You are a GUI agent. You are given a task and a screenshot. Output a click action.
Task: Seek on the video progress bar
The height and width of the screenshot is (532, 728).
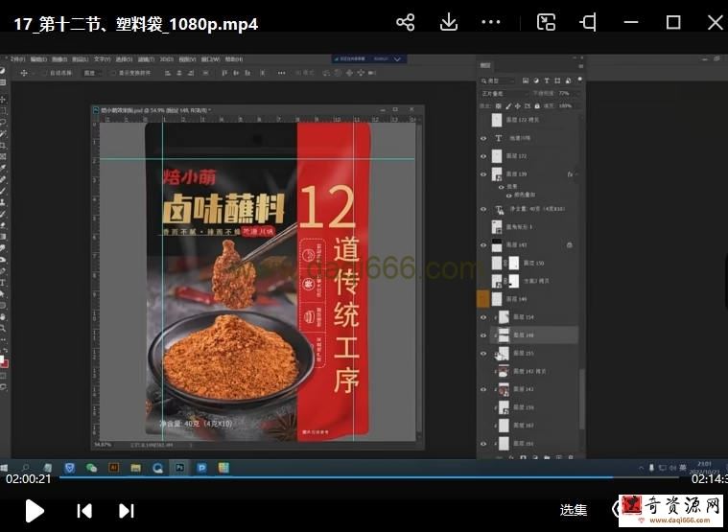pyautogui.click(x=369, y=476)
